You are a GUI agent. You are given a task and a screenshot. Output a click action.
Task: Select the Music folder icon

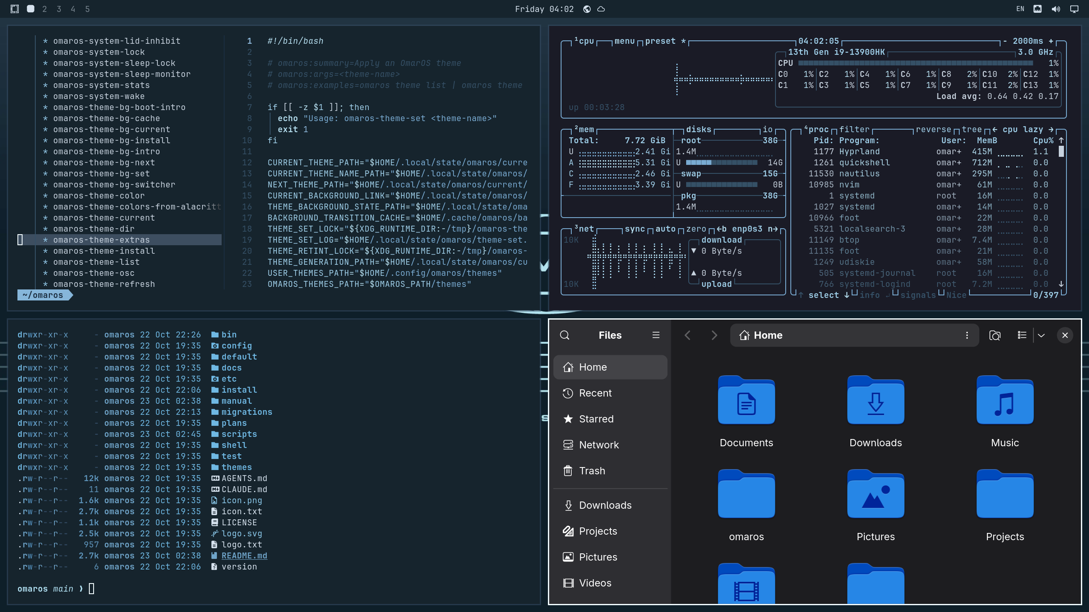1005,400
